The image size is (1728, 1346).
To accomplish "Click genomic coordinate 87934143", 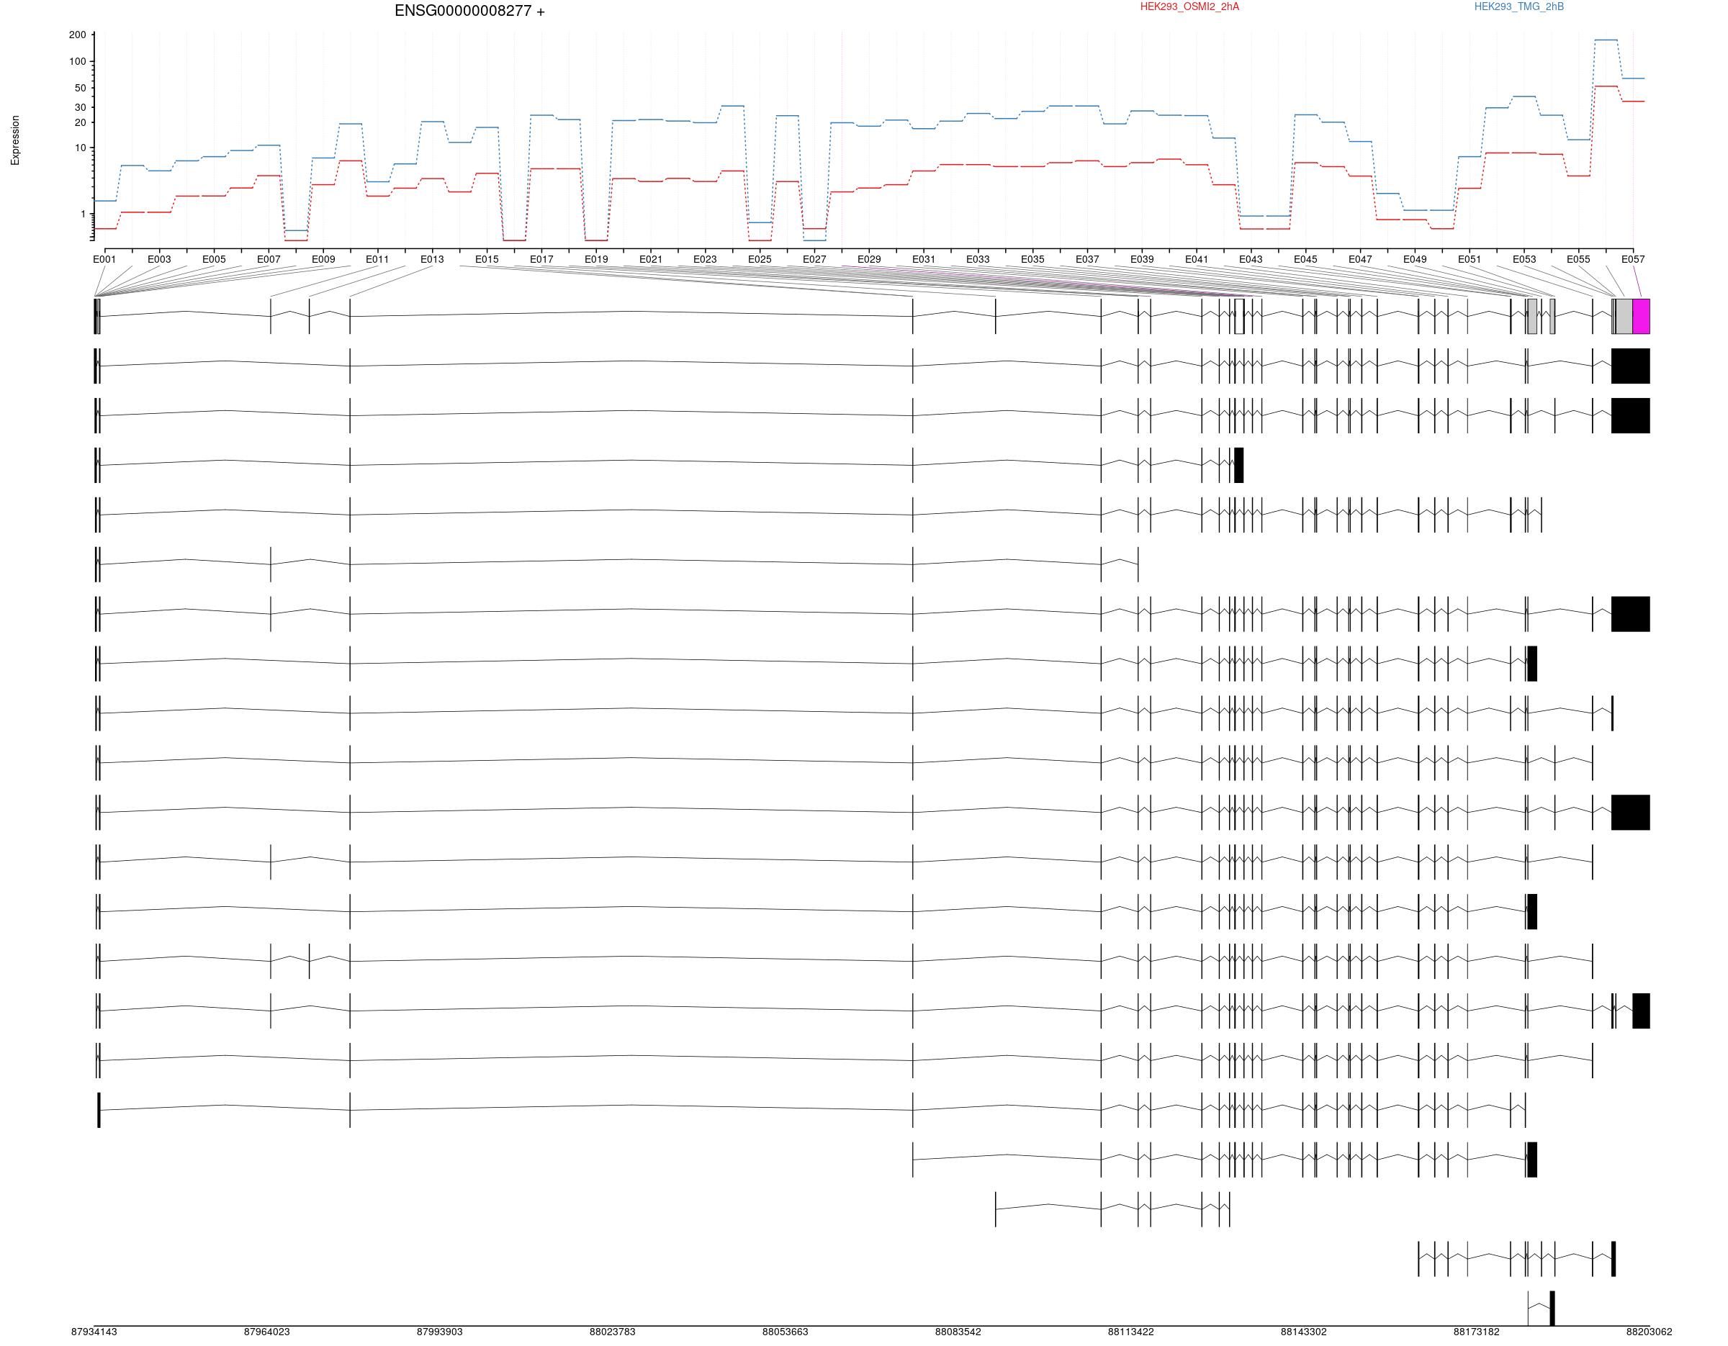I will (x=94, y=1332).
